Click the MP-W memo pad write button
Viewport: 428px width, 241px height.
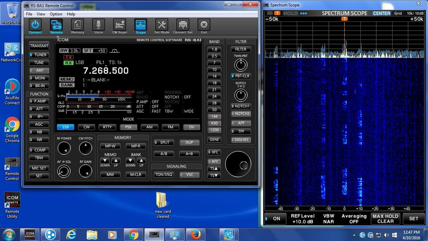tap(110, 146)
